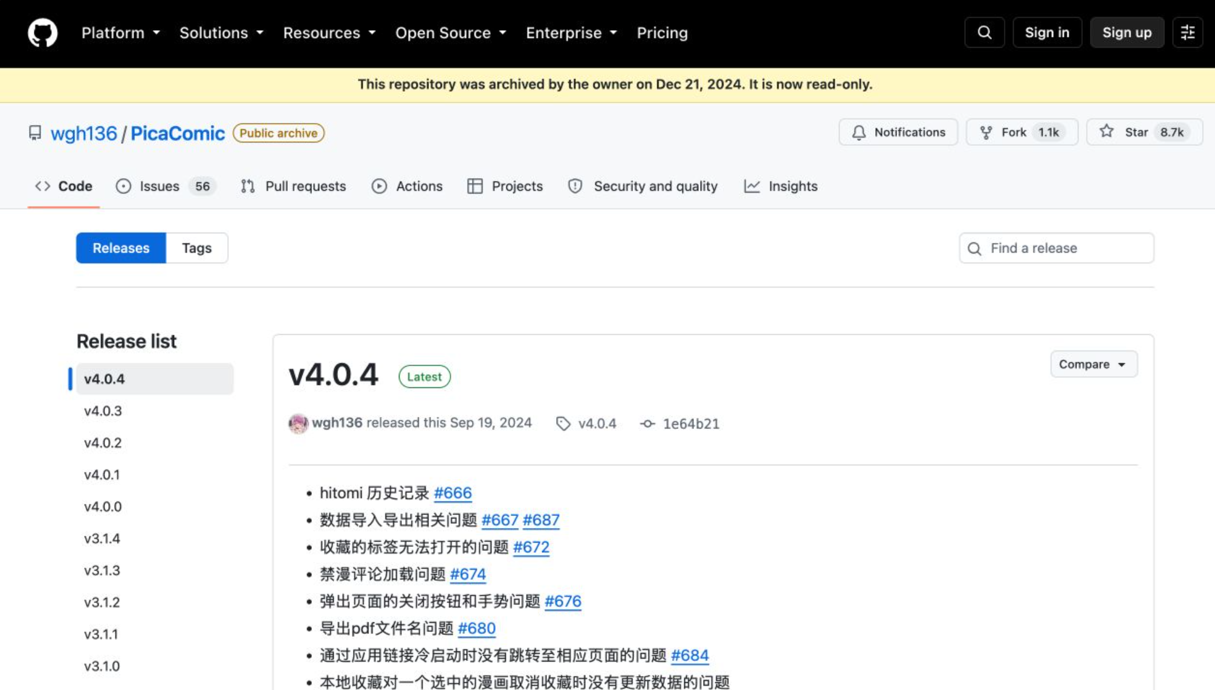
Task: Open issue #687 link
Action: pyautogui.click(x=541, y=520)
